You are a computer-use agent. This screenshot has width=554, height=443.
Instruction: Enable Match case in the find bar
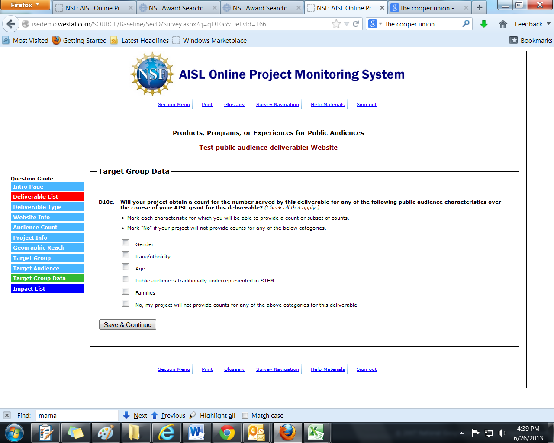pos(245,415)
